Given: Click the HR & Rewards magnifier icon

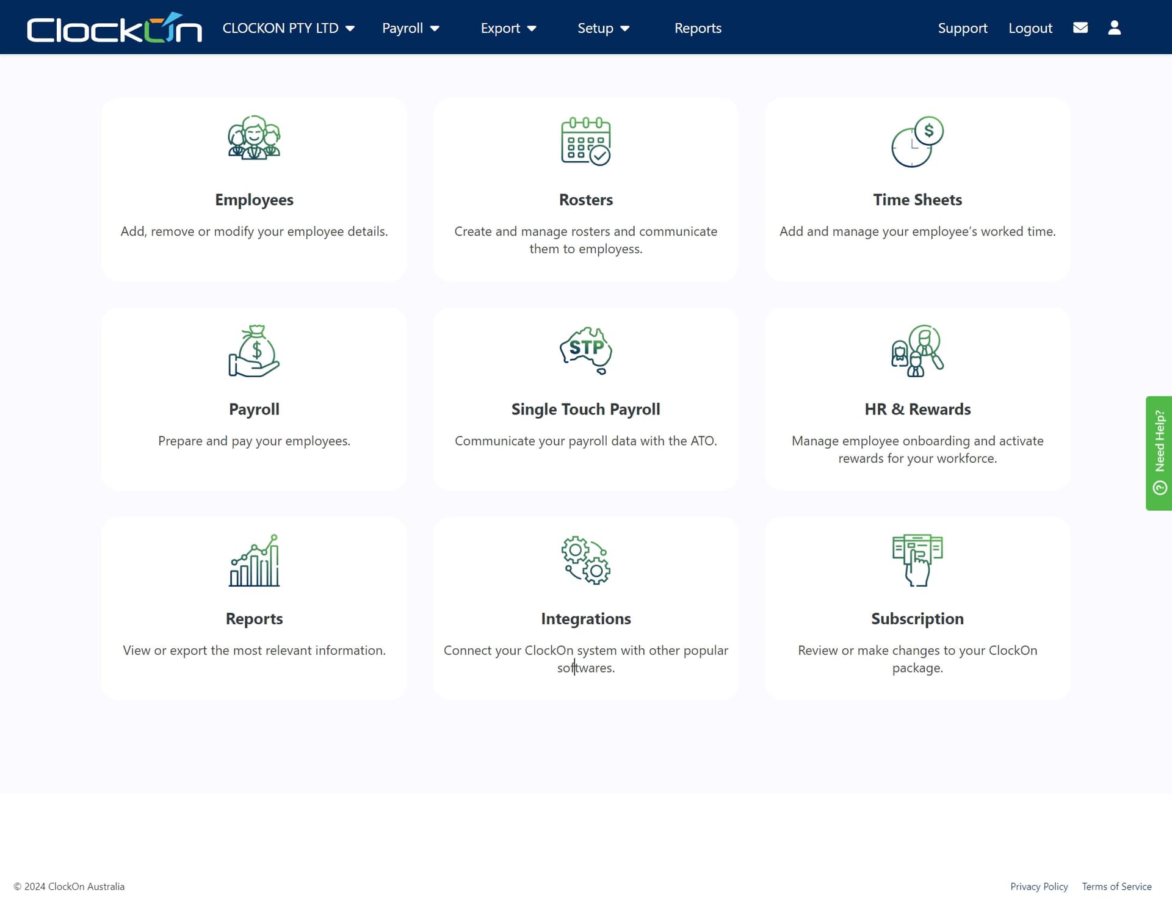Looking at the screenshot, I should tap(917, 350).
